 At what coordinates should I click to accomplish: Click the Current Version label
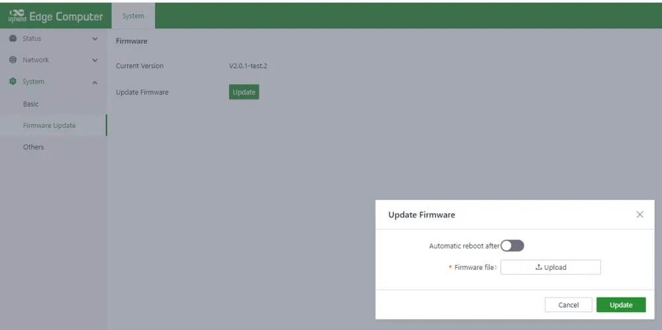(x=140, y=66)
